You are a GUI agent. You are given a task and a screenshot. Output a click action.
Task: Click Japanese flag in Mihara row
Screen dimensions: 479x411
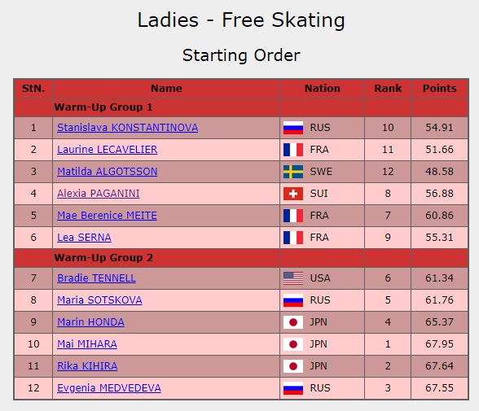(293, 344)
